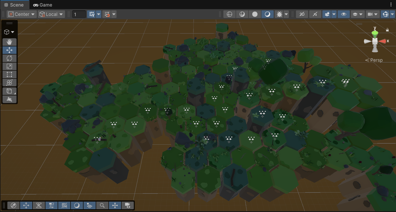Select the combined Transform tool
The image size is (396, 212).
9,83
